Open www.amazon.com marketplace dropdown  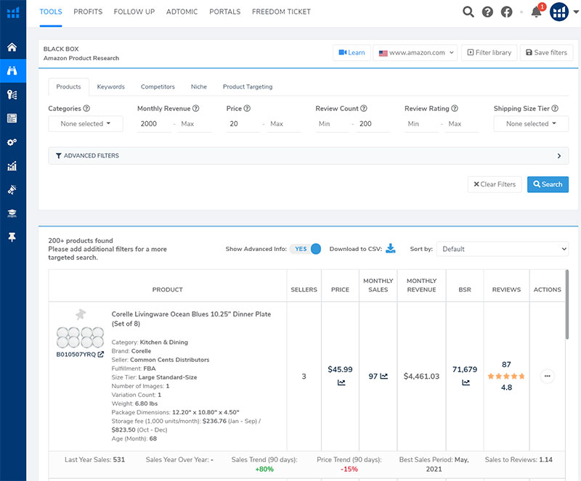point(415,52)
